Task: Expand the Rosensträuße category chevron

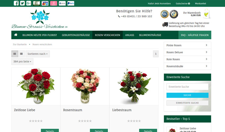Action: pos(206,66)
